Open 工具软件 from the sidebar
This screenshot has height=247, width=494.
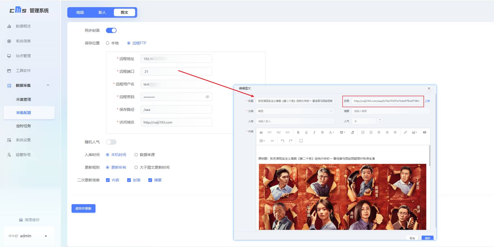(x=23, y=71)
